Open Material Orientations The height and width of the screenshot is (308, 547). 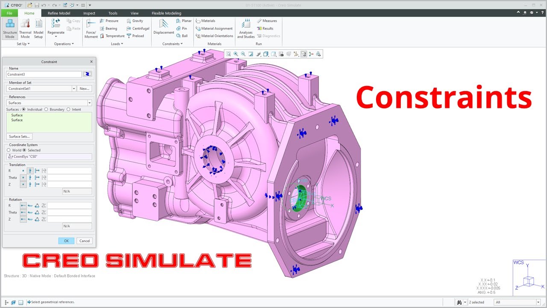click(x=215, y=36)
